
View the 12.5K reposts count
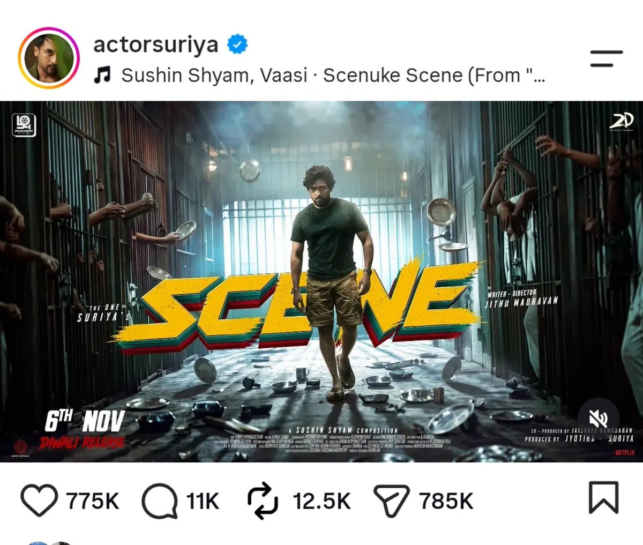[322, 502]
